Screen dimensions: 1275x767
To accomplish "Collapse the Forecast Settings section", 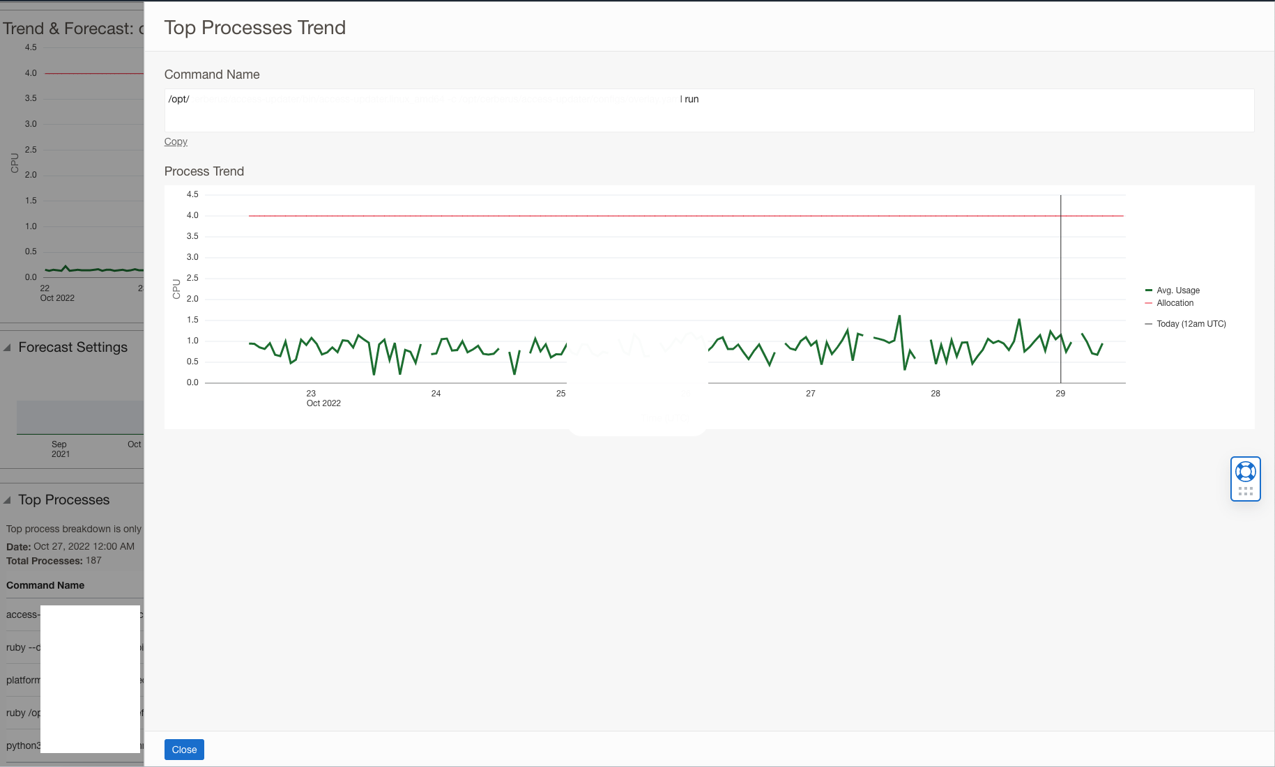I will (x=6, y=347).
